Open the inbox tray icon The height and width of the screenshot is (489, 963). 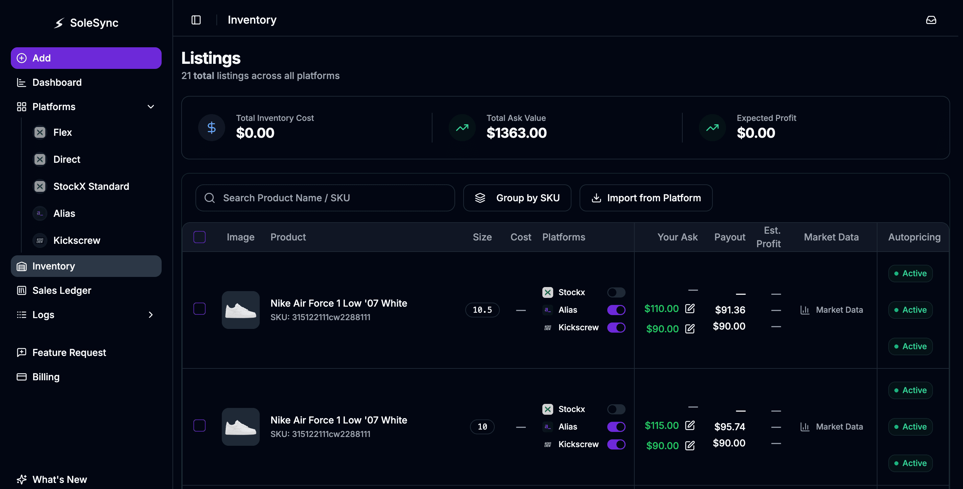(x=931, y=20)
